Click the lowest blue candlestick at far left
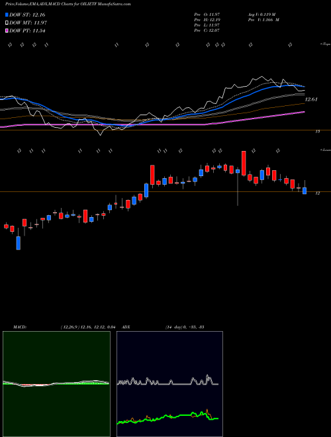The image size is (331, 437). point(19,243)
